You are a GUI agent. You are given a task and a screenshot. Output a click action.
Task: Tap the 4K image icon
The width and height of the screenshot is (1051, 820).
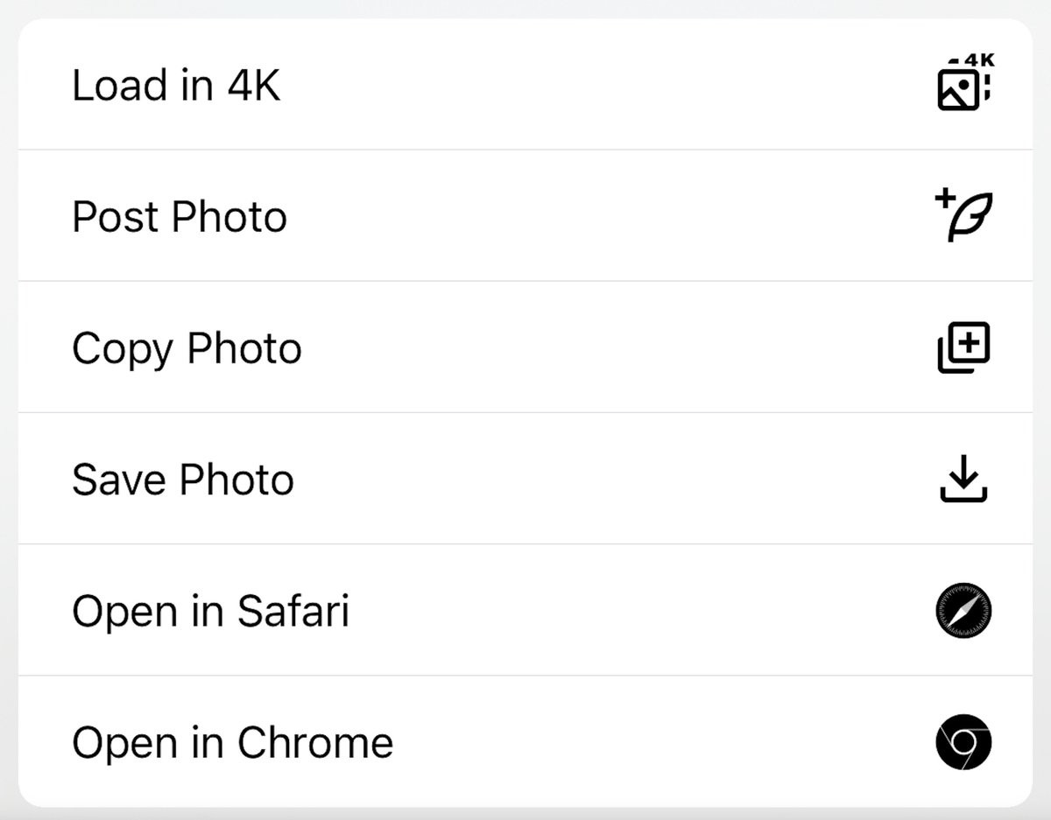(963, 85)
